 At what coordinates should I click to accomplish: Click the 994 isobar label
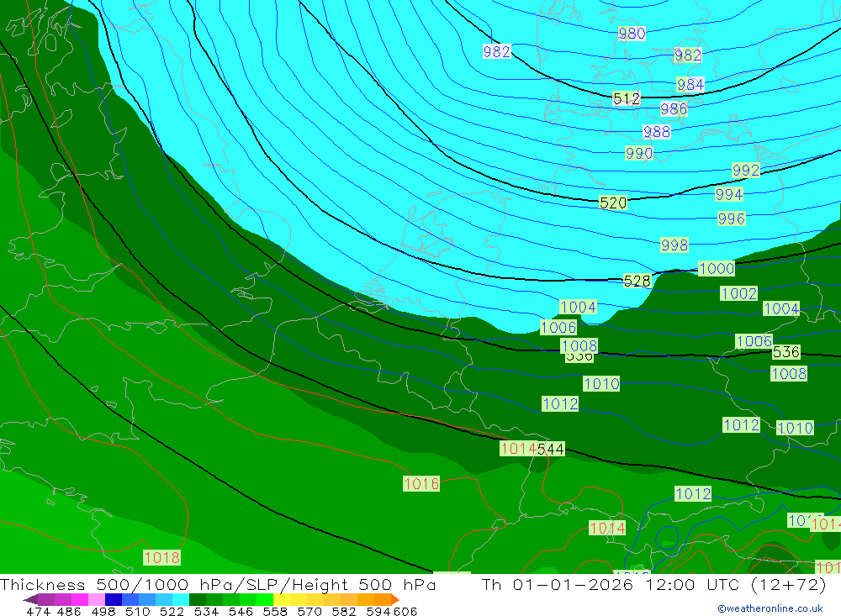(729, 194)
